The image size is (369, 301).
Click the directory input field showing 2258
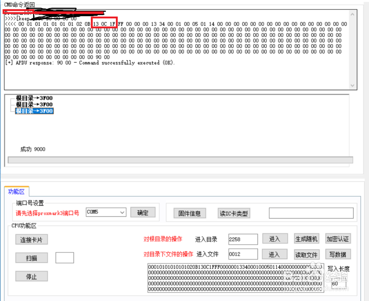(x=242, y=239)
